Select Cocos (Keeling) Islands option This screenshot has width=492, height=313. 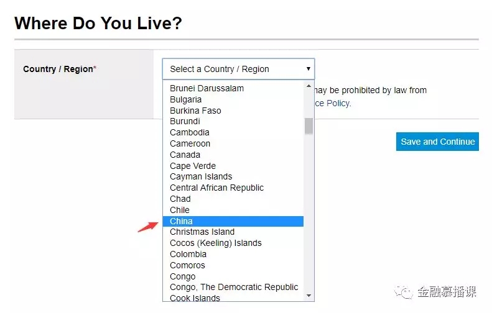pyautogui.click(x=216, y=243)
